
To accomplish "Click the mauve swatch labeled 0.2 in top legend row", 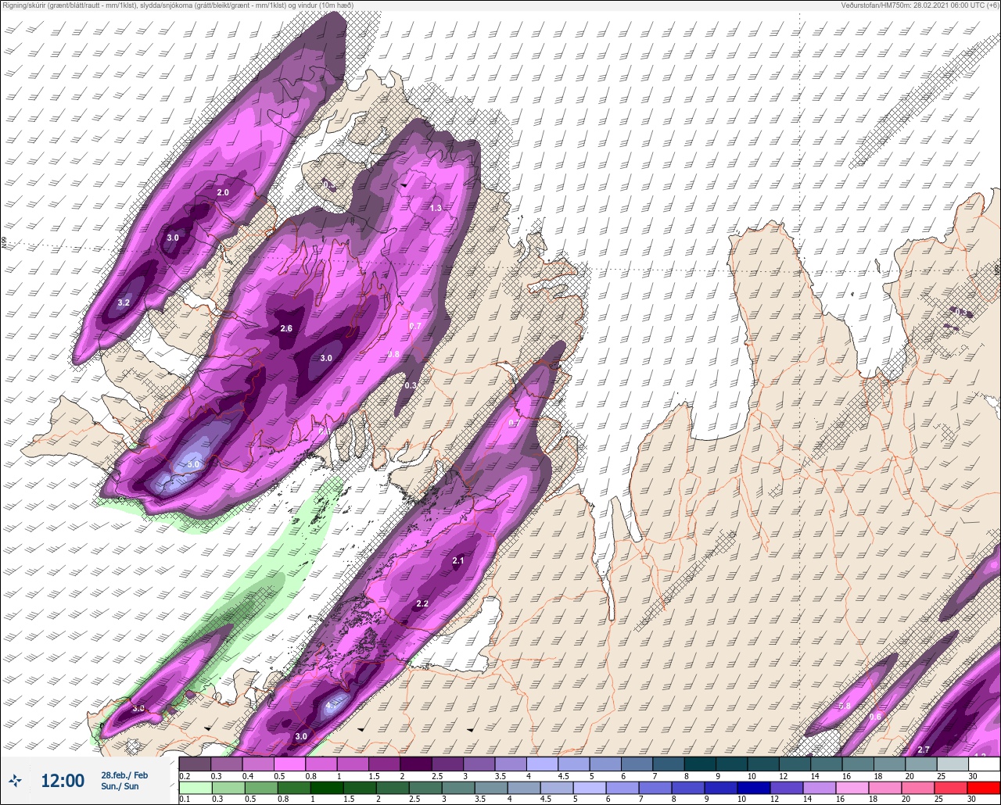I will click(x=195, y=764).
